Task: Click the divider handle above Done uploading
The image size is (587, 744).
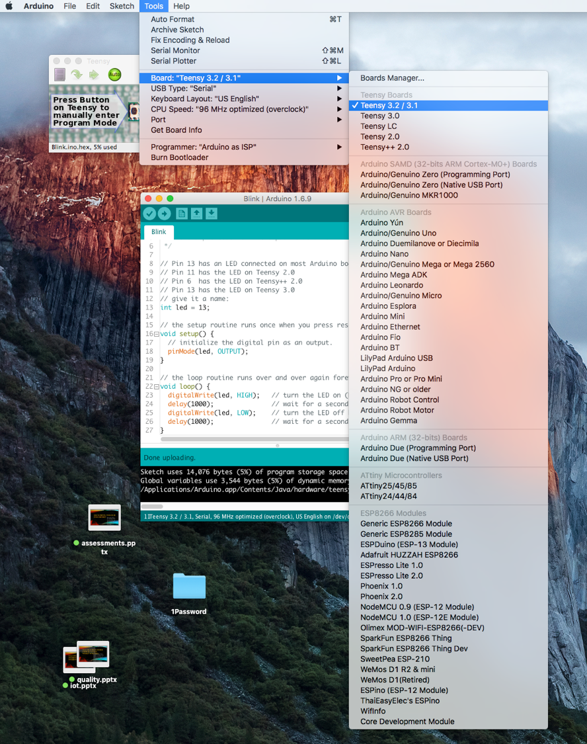Action: click(278, 446)
